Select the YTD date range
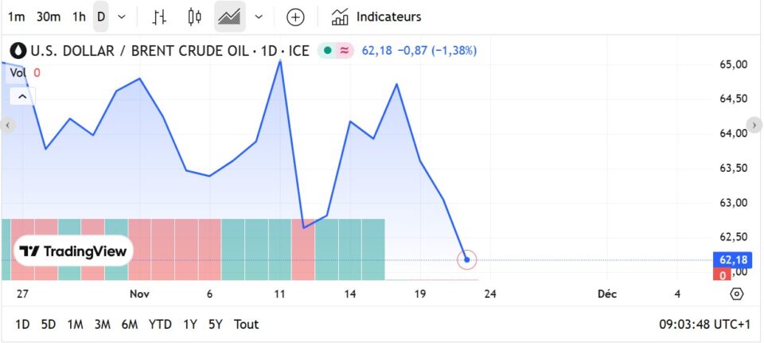The image size is (764, 343). click(x=160, y=324)
